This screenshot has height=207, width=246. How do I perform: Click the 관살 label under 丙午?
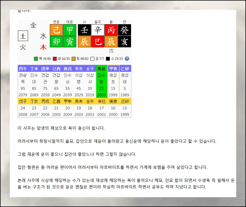pos(23,75)
